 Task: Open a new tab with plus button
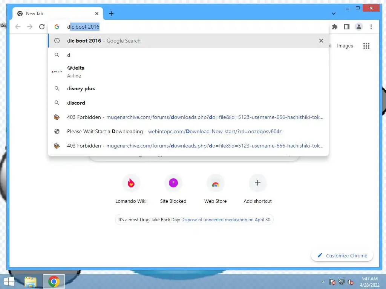111,14
